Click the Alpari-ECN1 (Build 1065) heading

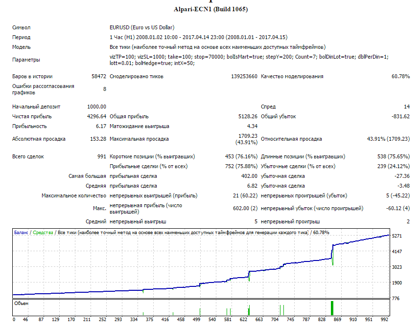210,9
